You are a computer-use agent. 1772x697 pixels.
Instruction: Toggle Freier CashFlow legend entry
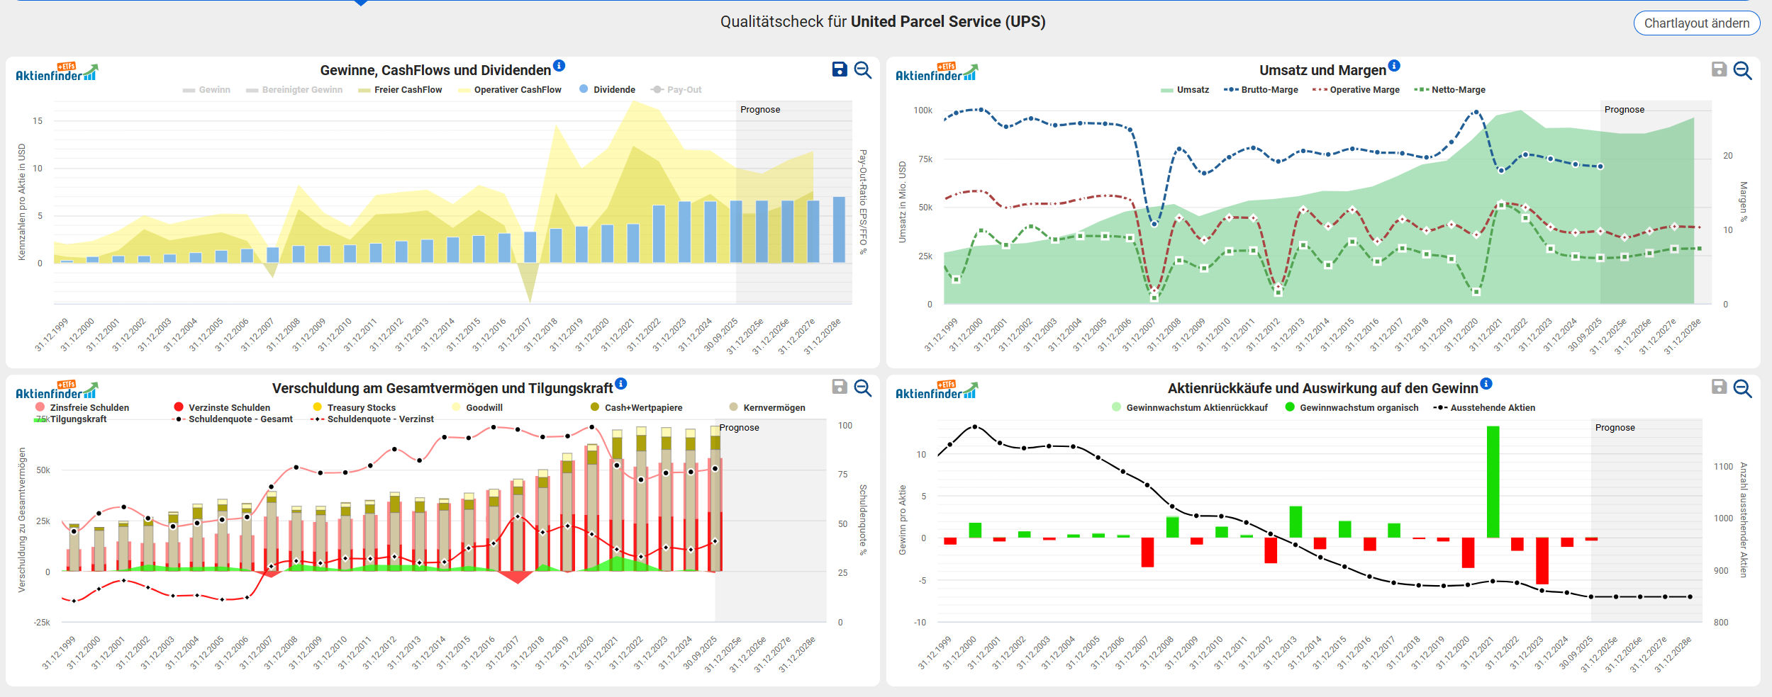click(x=401, y=90)
